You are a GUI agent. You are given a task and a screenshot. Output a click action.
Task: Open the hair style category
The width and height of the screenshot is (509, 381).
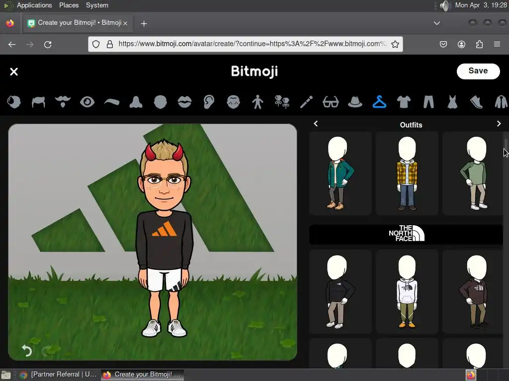click(x=38, y=102)
